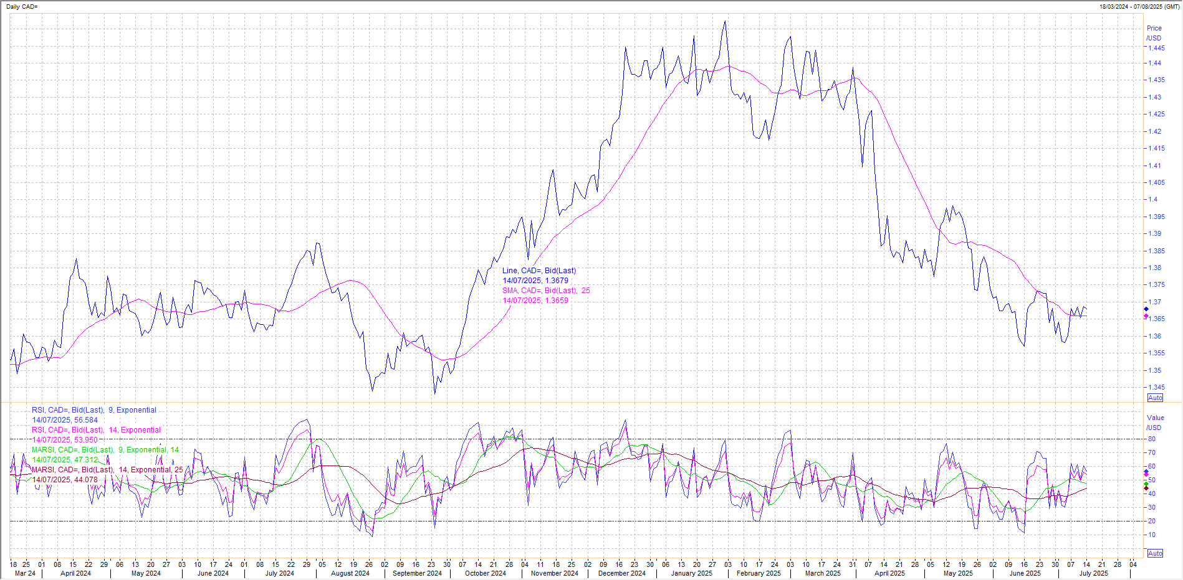Click the '14/07/2025, 1.3659' SMA value

coord(535,301)
